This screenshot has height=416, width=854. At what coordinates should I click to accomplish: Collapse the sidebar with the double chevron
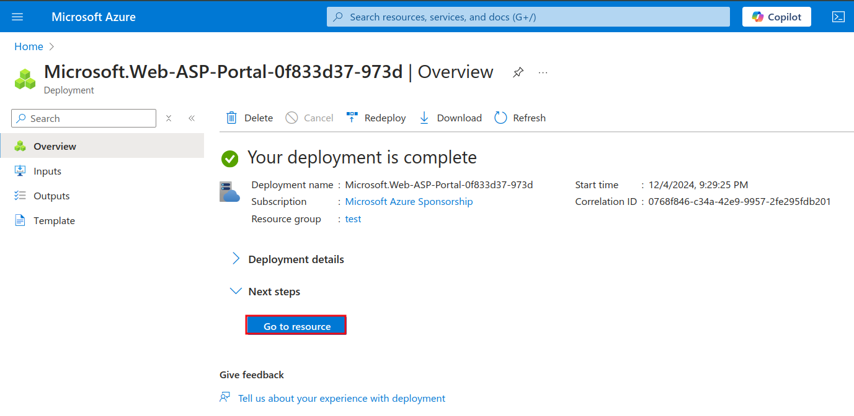(x=192, y=118)
